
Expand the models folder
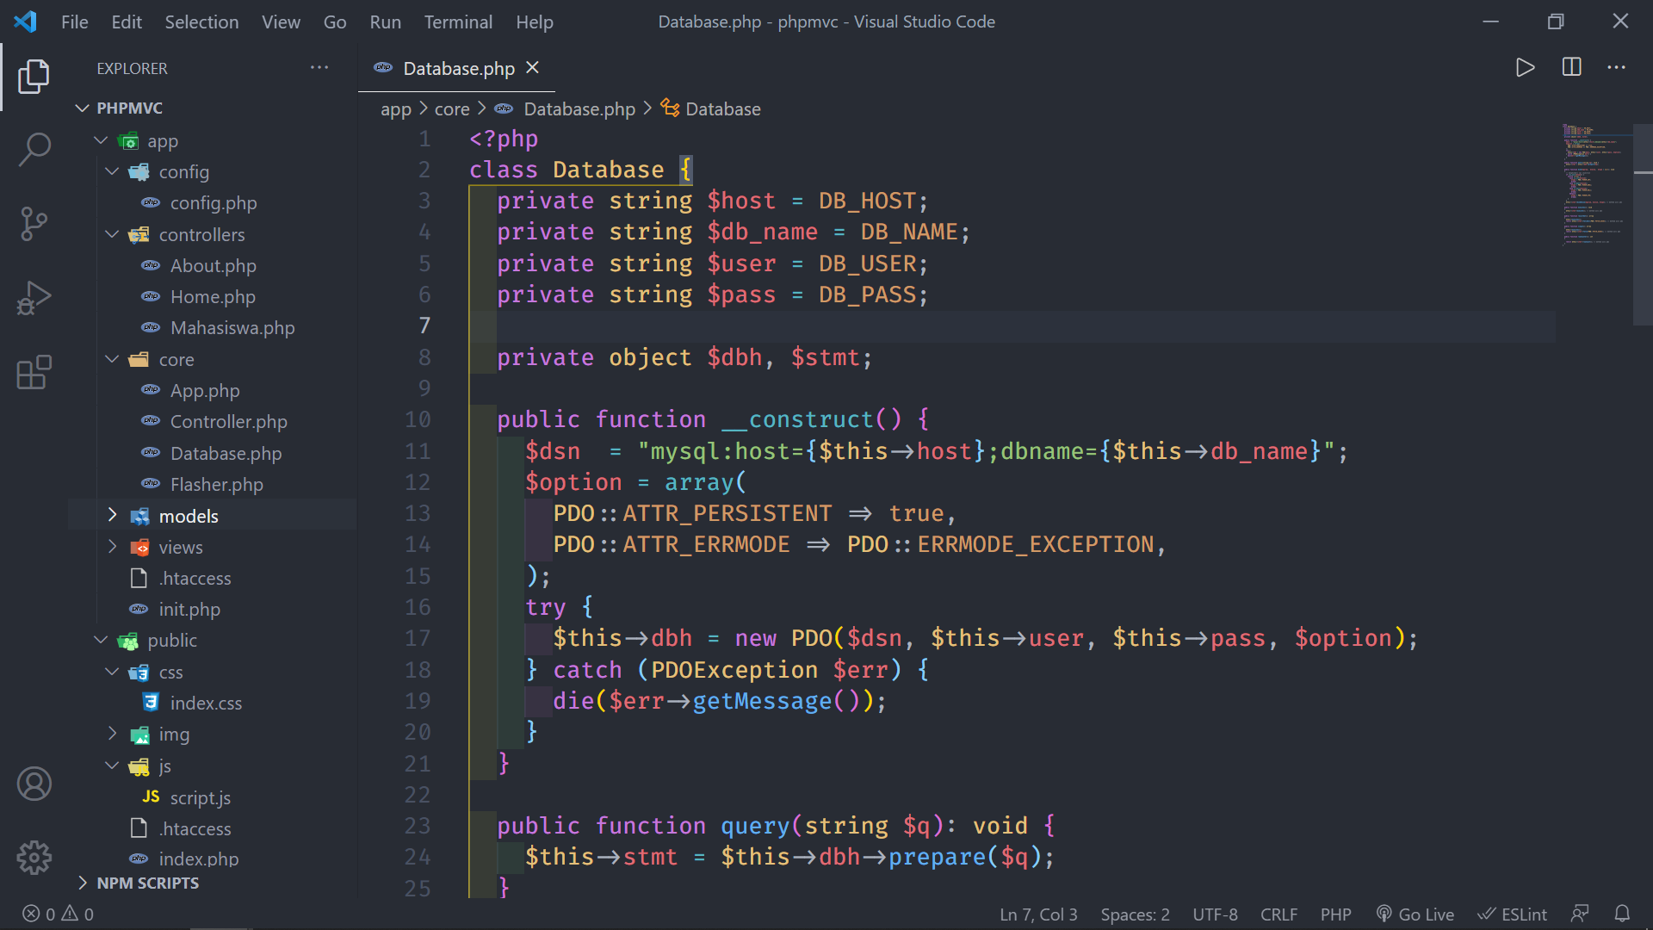point(112,516)
